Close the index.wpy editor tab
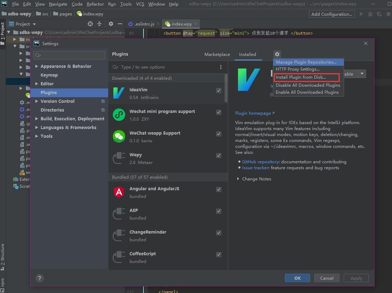Screen dimensions: 392x293 [x=196, y=24]
